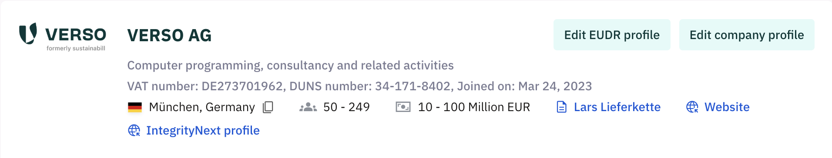Click the 10 - 100 Million EUR revenue text
This screenshot has width=832, height=158.
pyautogui.click(x=474, y=107)
